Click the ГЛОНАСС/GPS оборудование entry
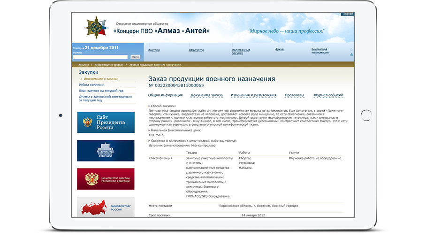The image size is (426, 238). coord(208,196)
